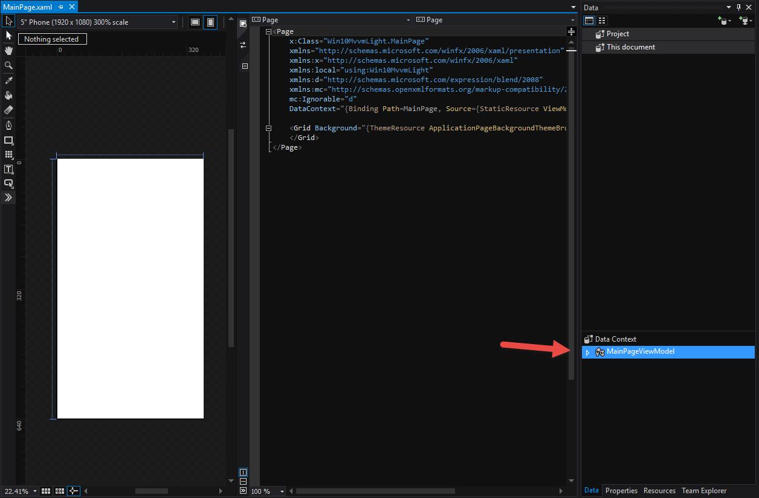This screenshot has height=498, width=759.
Task: Select the Eraser tool
Action: (8, 110)
